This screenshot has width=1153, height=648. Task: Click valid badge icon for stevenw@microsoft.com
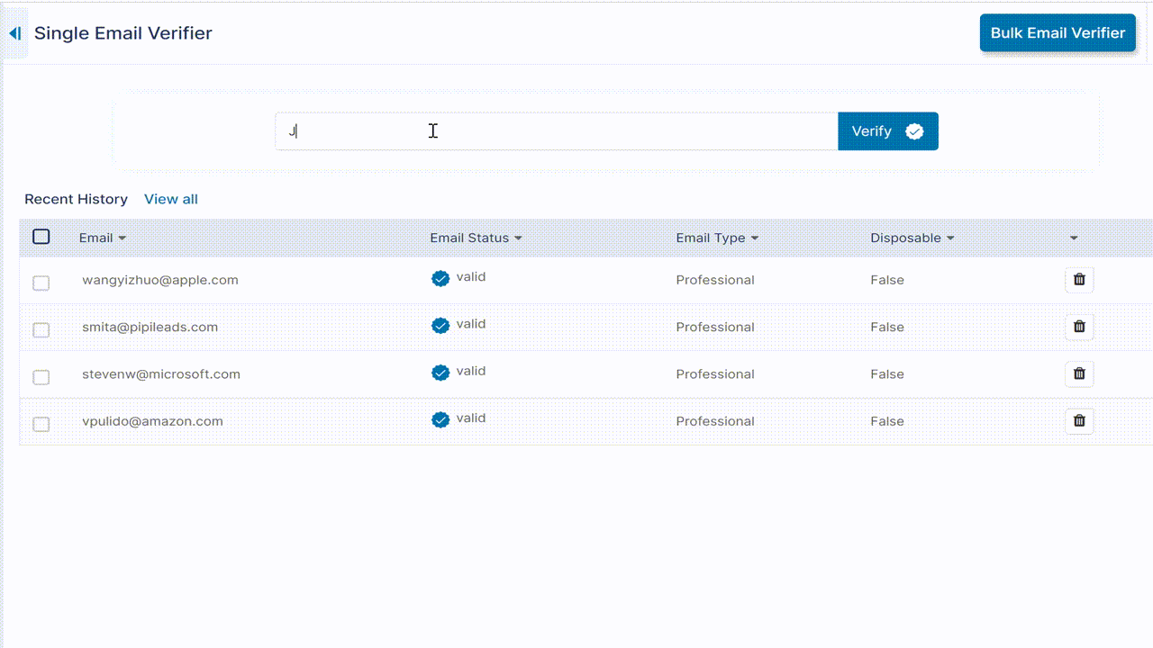click(440, 372)
